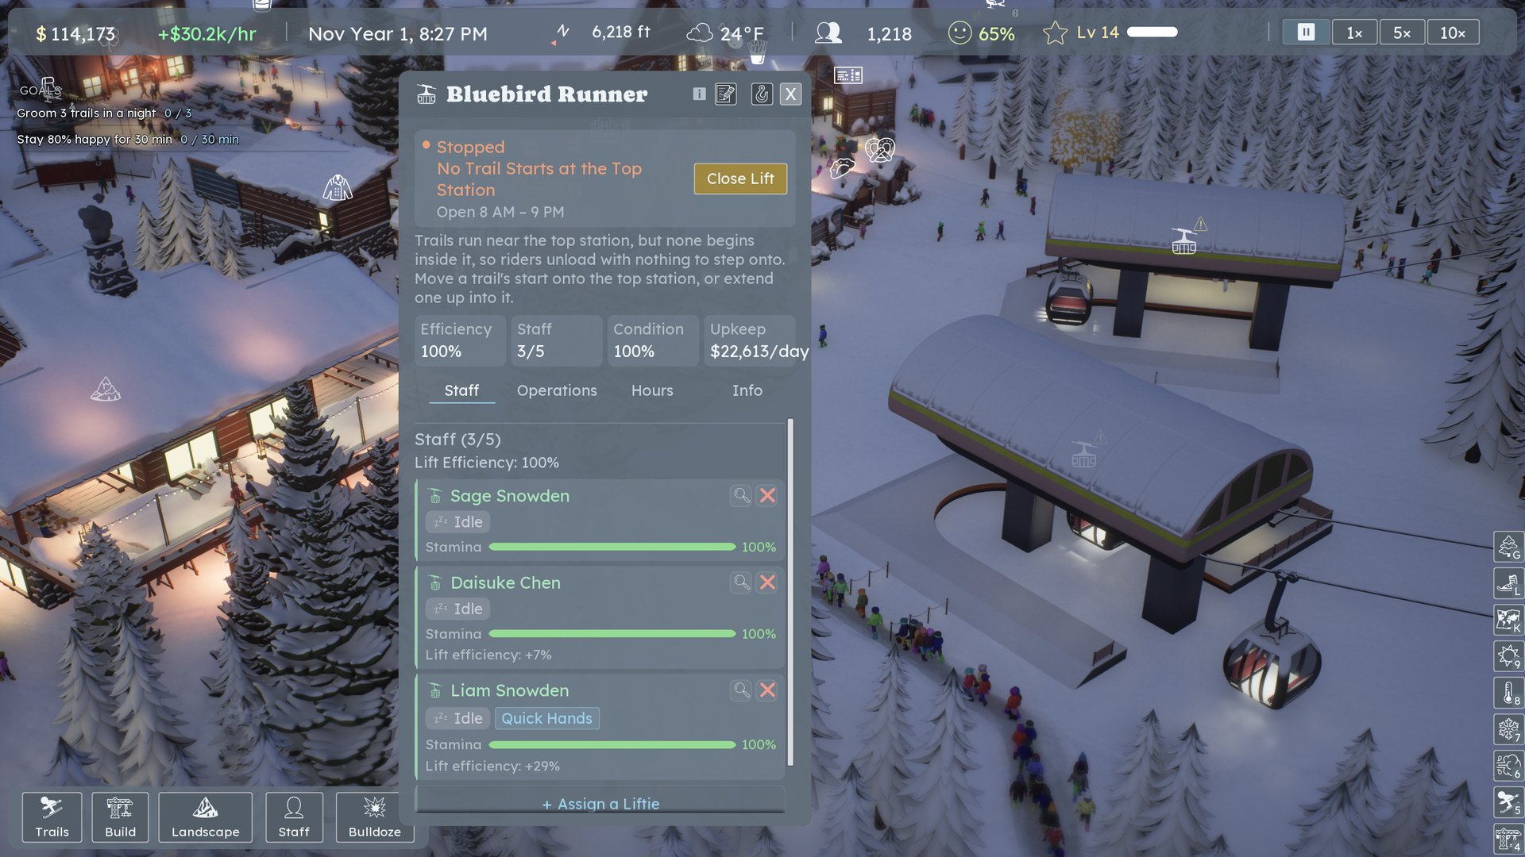
Task: Open the Staff management button
Action: (x=294, y=817)
